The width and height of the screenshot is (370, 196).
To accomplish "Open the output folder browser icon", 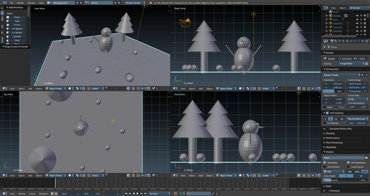I will (x=366, y=157).
